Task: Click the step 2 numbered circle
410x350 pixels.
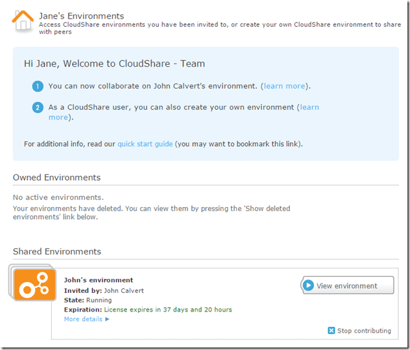Action: tap(38, 107)
